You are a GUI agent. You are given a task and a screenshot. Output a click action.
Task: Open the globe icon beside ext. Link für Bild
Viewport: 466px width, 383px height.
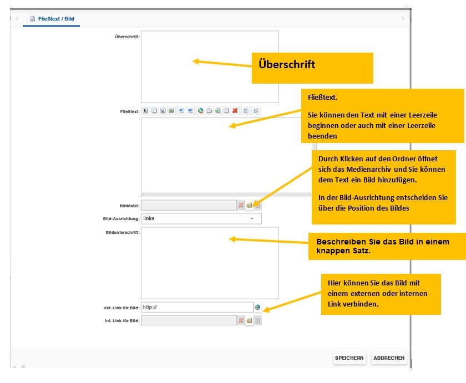257,308
